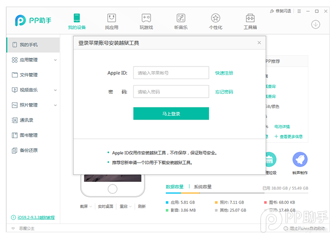The width and height of the screenshot is (336, 239).
Task: Focus the 密码 password input field
Action: click(x=171, y=92)
